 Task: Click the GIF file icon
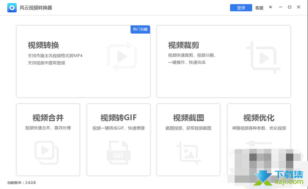(x=118, y=152)
